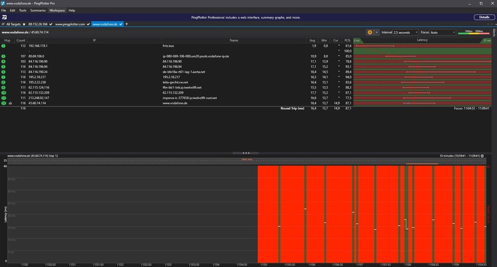Click the green hop 12 circle for www.vodafone.de

pos(3,103)
